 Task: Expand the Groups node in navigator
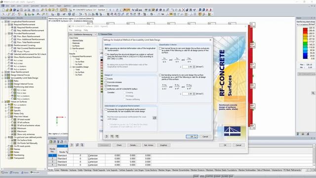(x=6, y=108)
